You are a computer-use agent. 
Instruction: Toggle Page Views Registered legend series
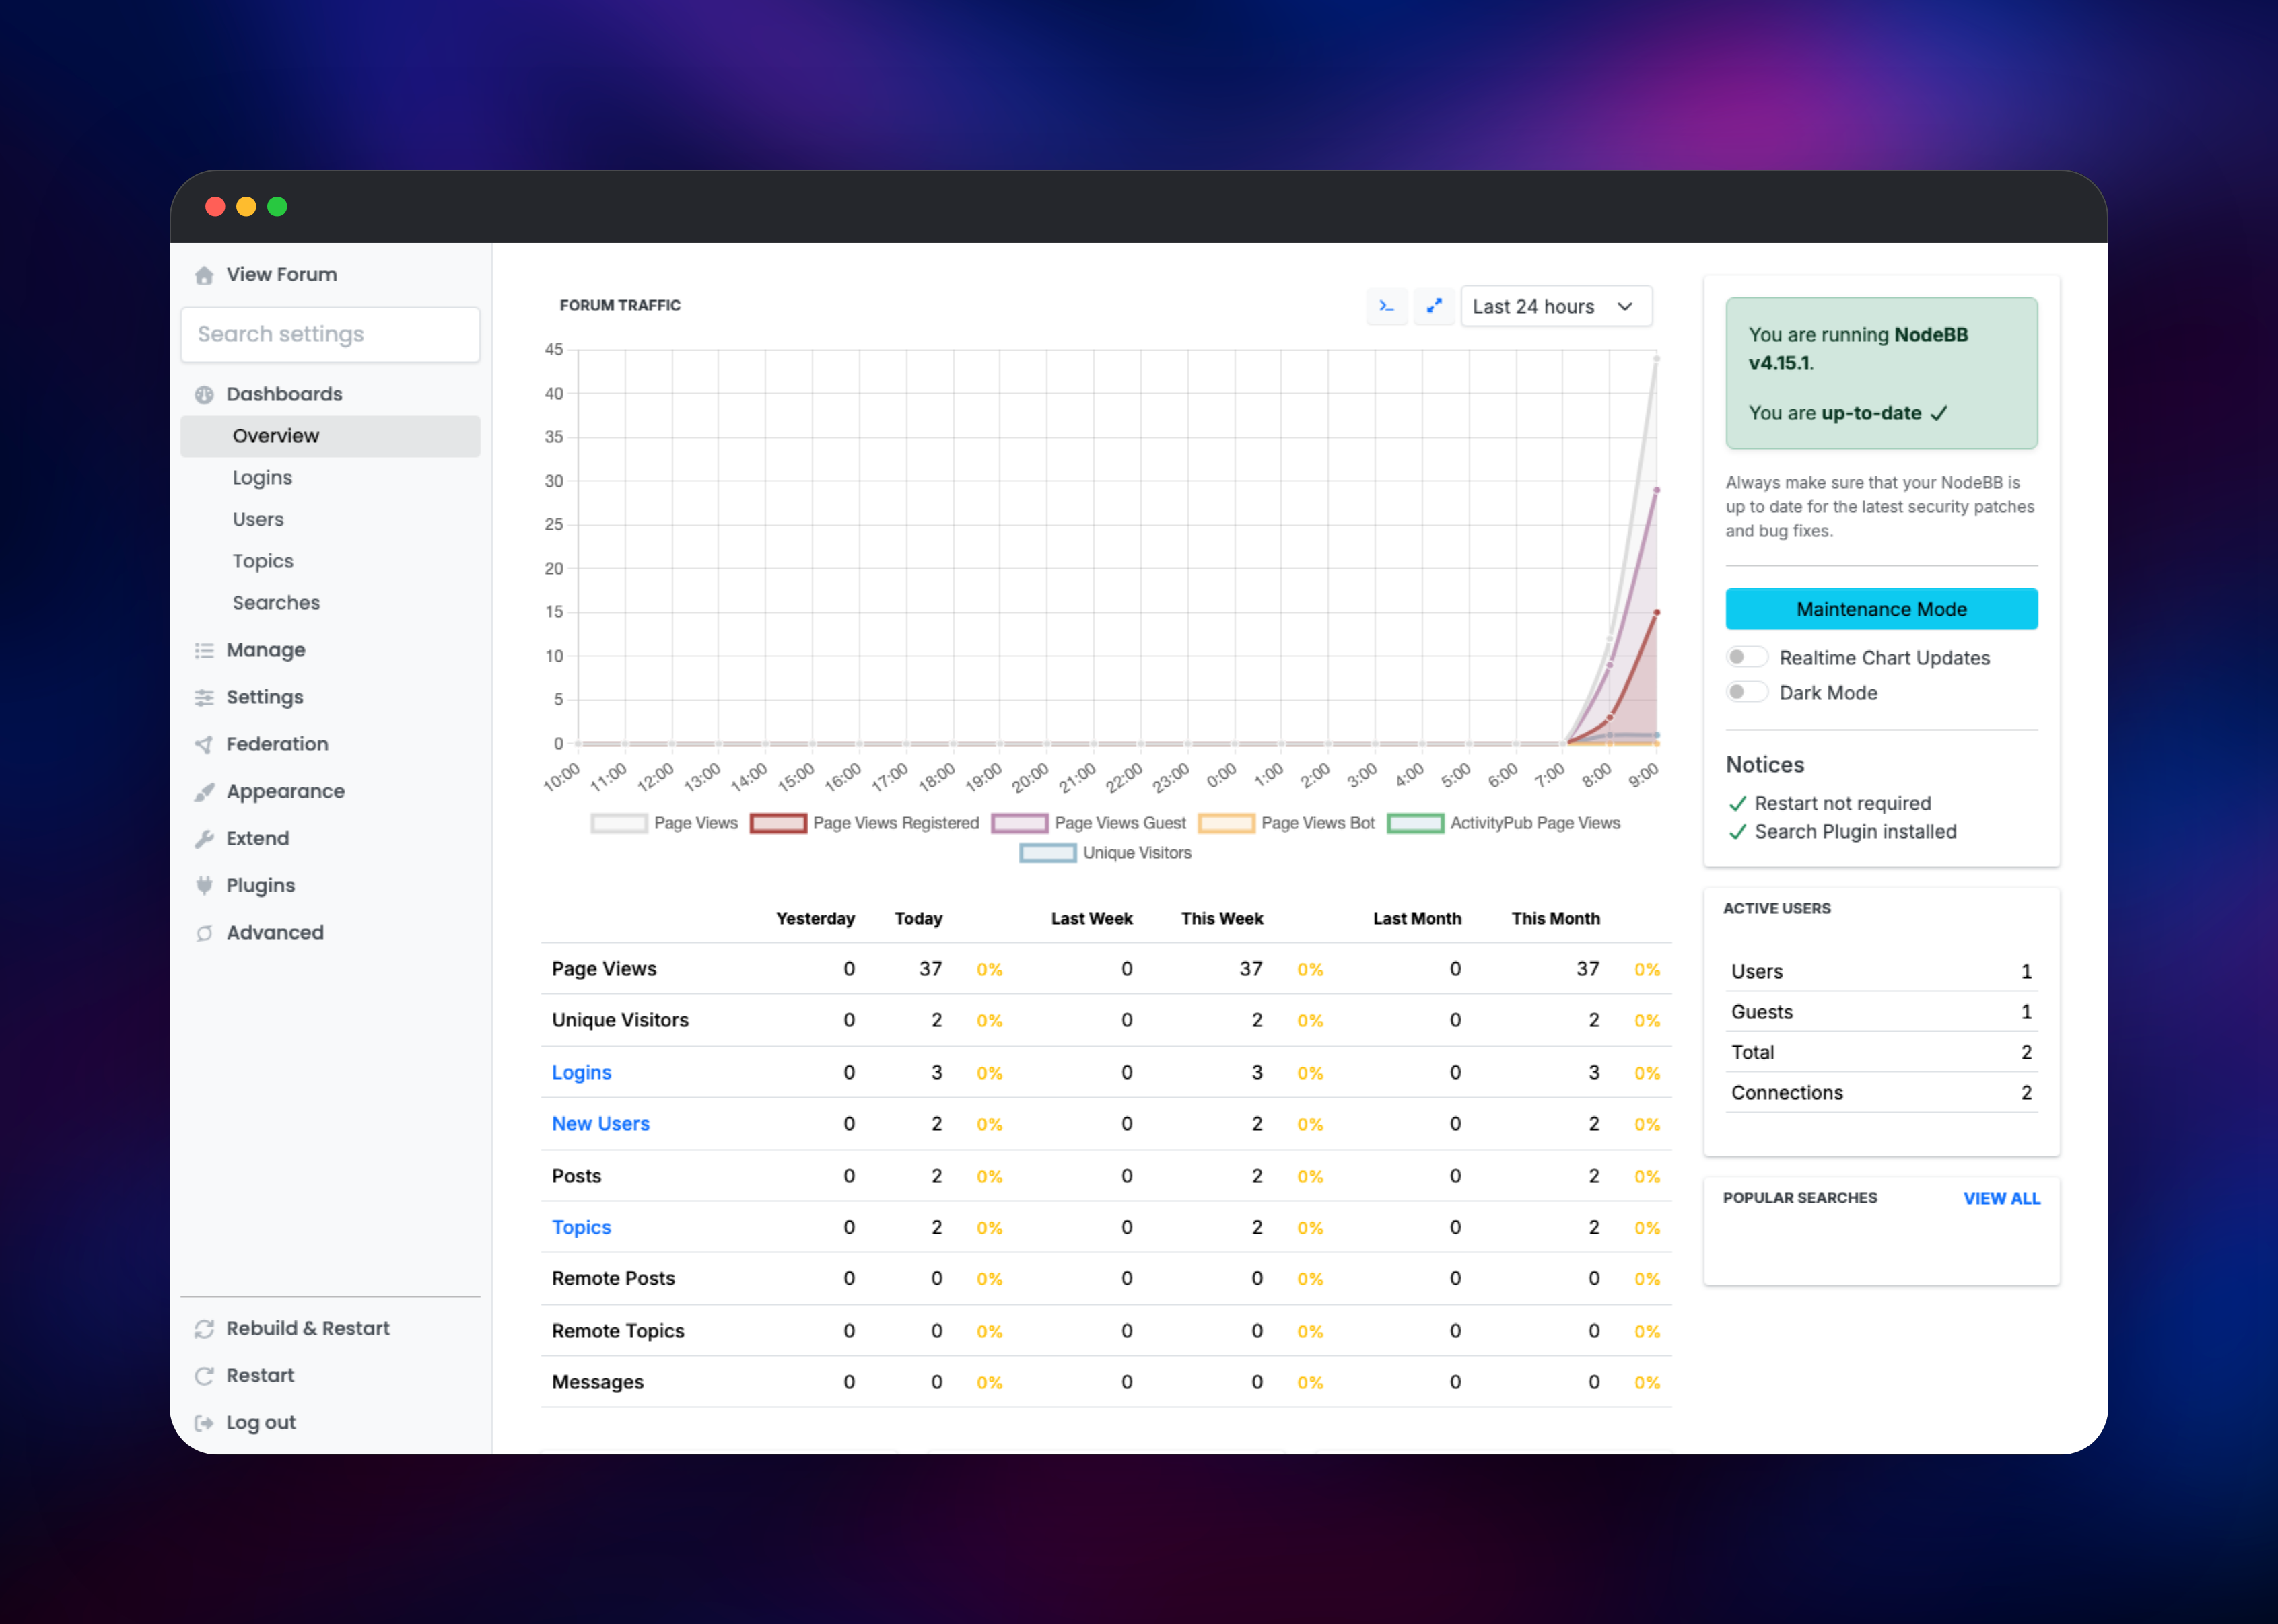864,823
